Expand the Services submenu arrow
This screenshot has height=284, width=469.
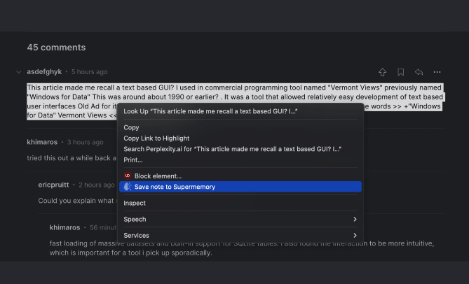point(355,236)
